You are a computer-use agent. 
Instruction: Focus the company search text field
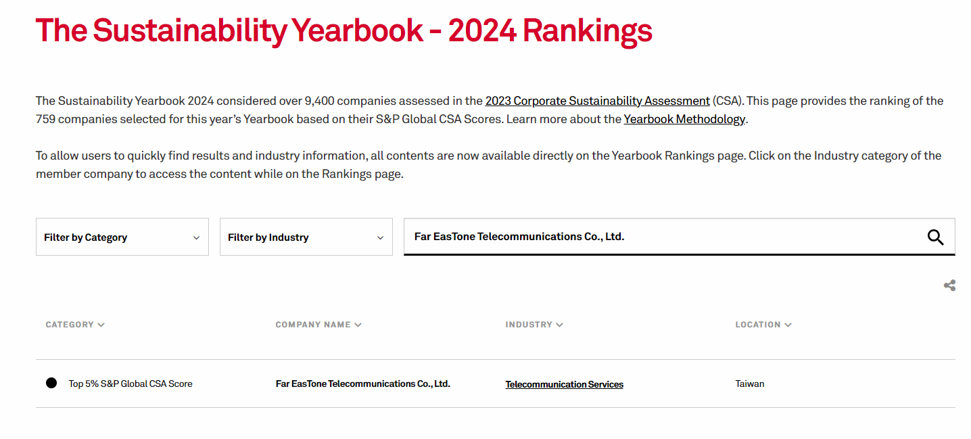[x=663, y=237]
